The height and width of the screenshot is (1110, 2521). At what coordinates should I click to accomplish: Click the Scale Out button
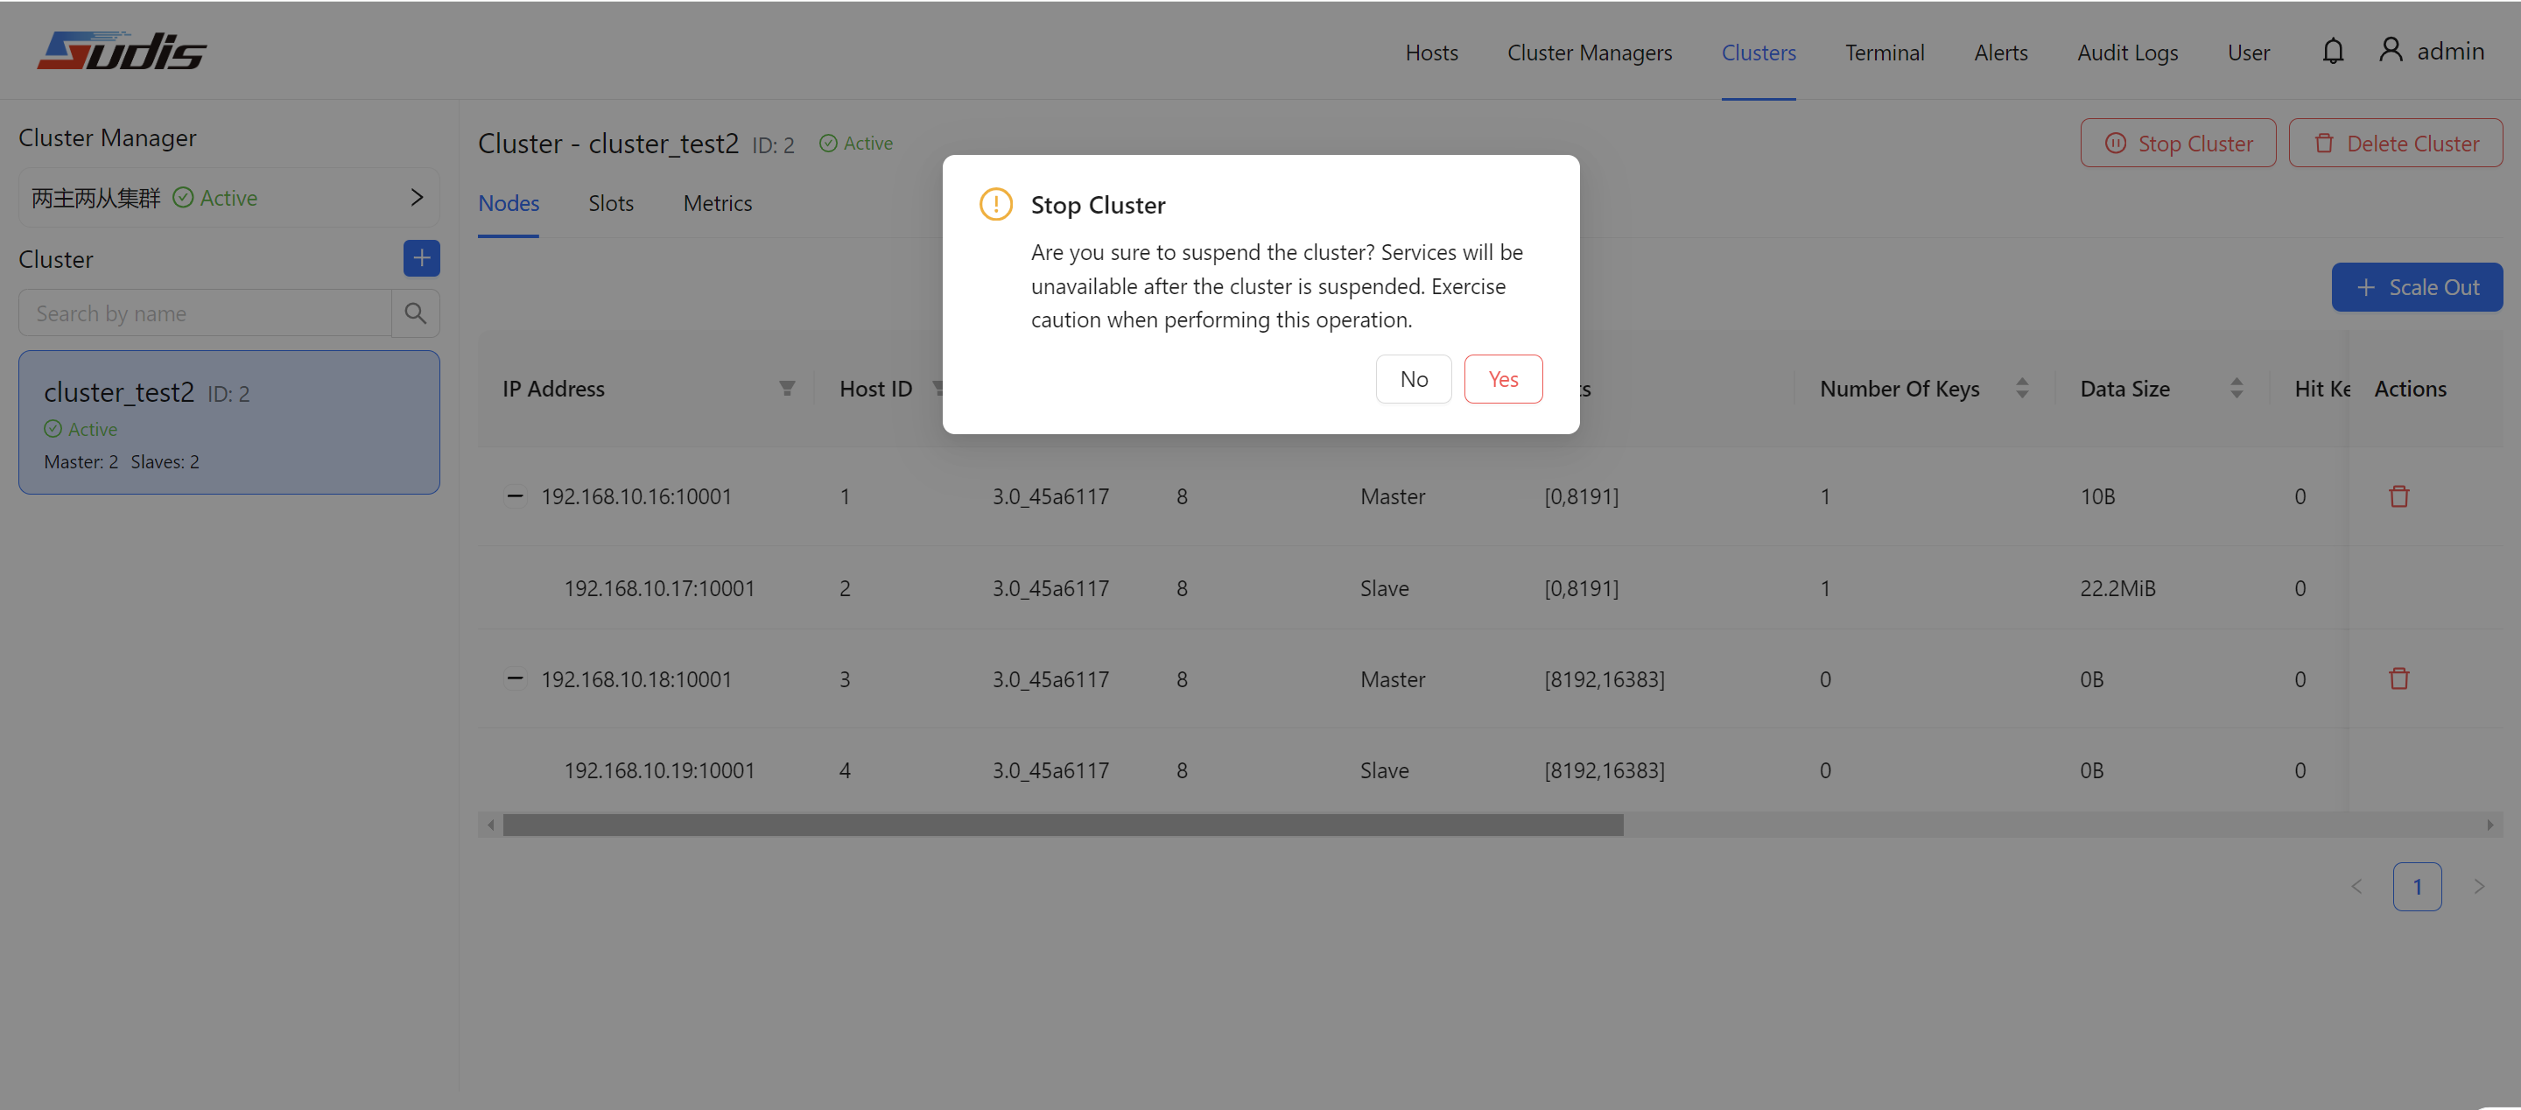click(x=2416, y=287)
